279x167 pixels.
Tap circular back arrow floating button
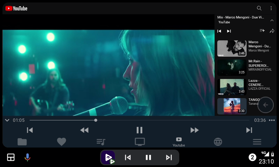[x=265, y=105]
